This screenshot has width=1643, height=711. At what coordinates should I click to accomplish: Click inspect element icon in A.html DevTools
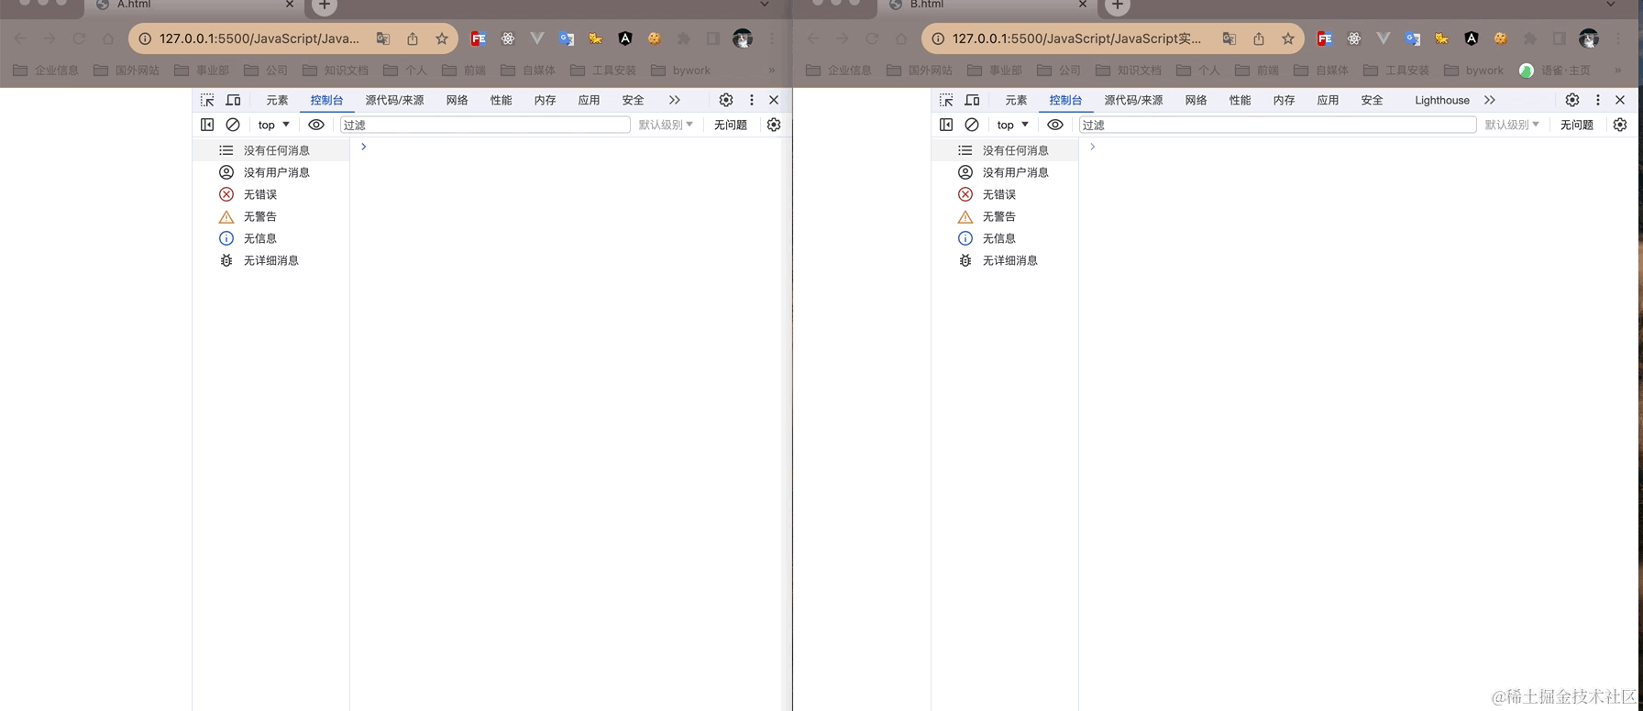click(207, 100)
